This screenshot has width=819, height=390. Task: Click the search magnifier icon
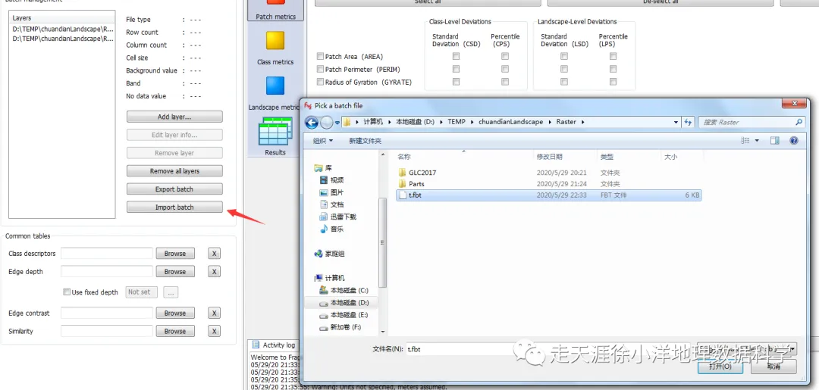[x=799, y=122]
